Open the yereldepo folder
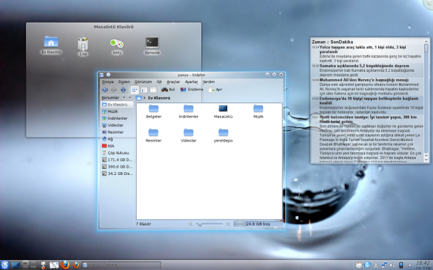This screenshot has width=433, height=270. [x=222, y=132]
